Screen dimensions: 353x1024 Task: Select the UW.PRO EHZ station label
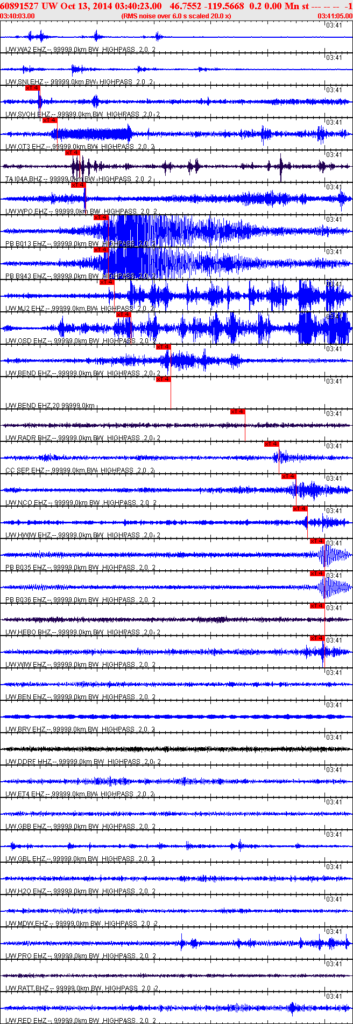[81, 956]
